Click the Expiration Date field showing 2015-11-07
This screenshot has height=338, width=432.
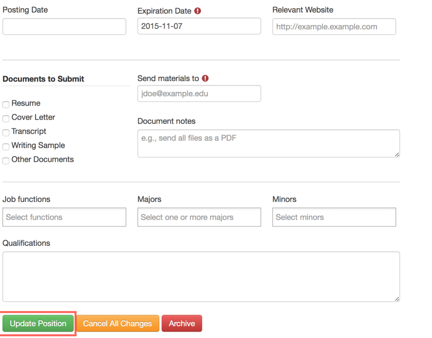pyautogui.click(x=199, y=26)
